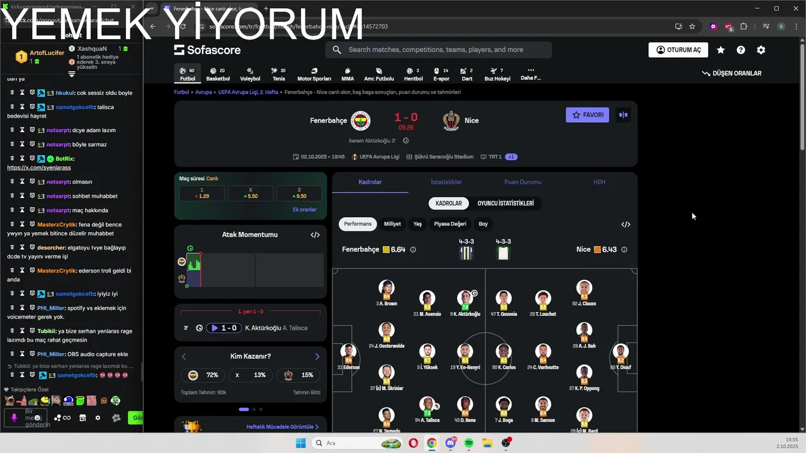Viewport: 806px width, 453px height.
Task: Vote for Fenerbahçe 72% in Kim Kazanır
Action: click(203, 375)
